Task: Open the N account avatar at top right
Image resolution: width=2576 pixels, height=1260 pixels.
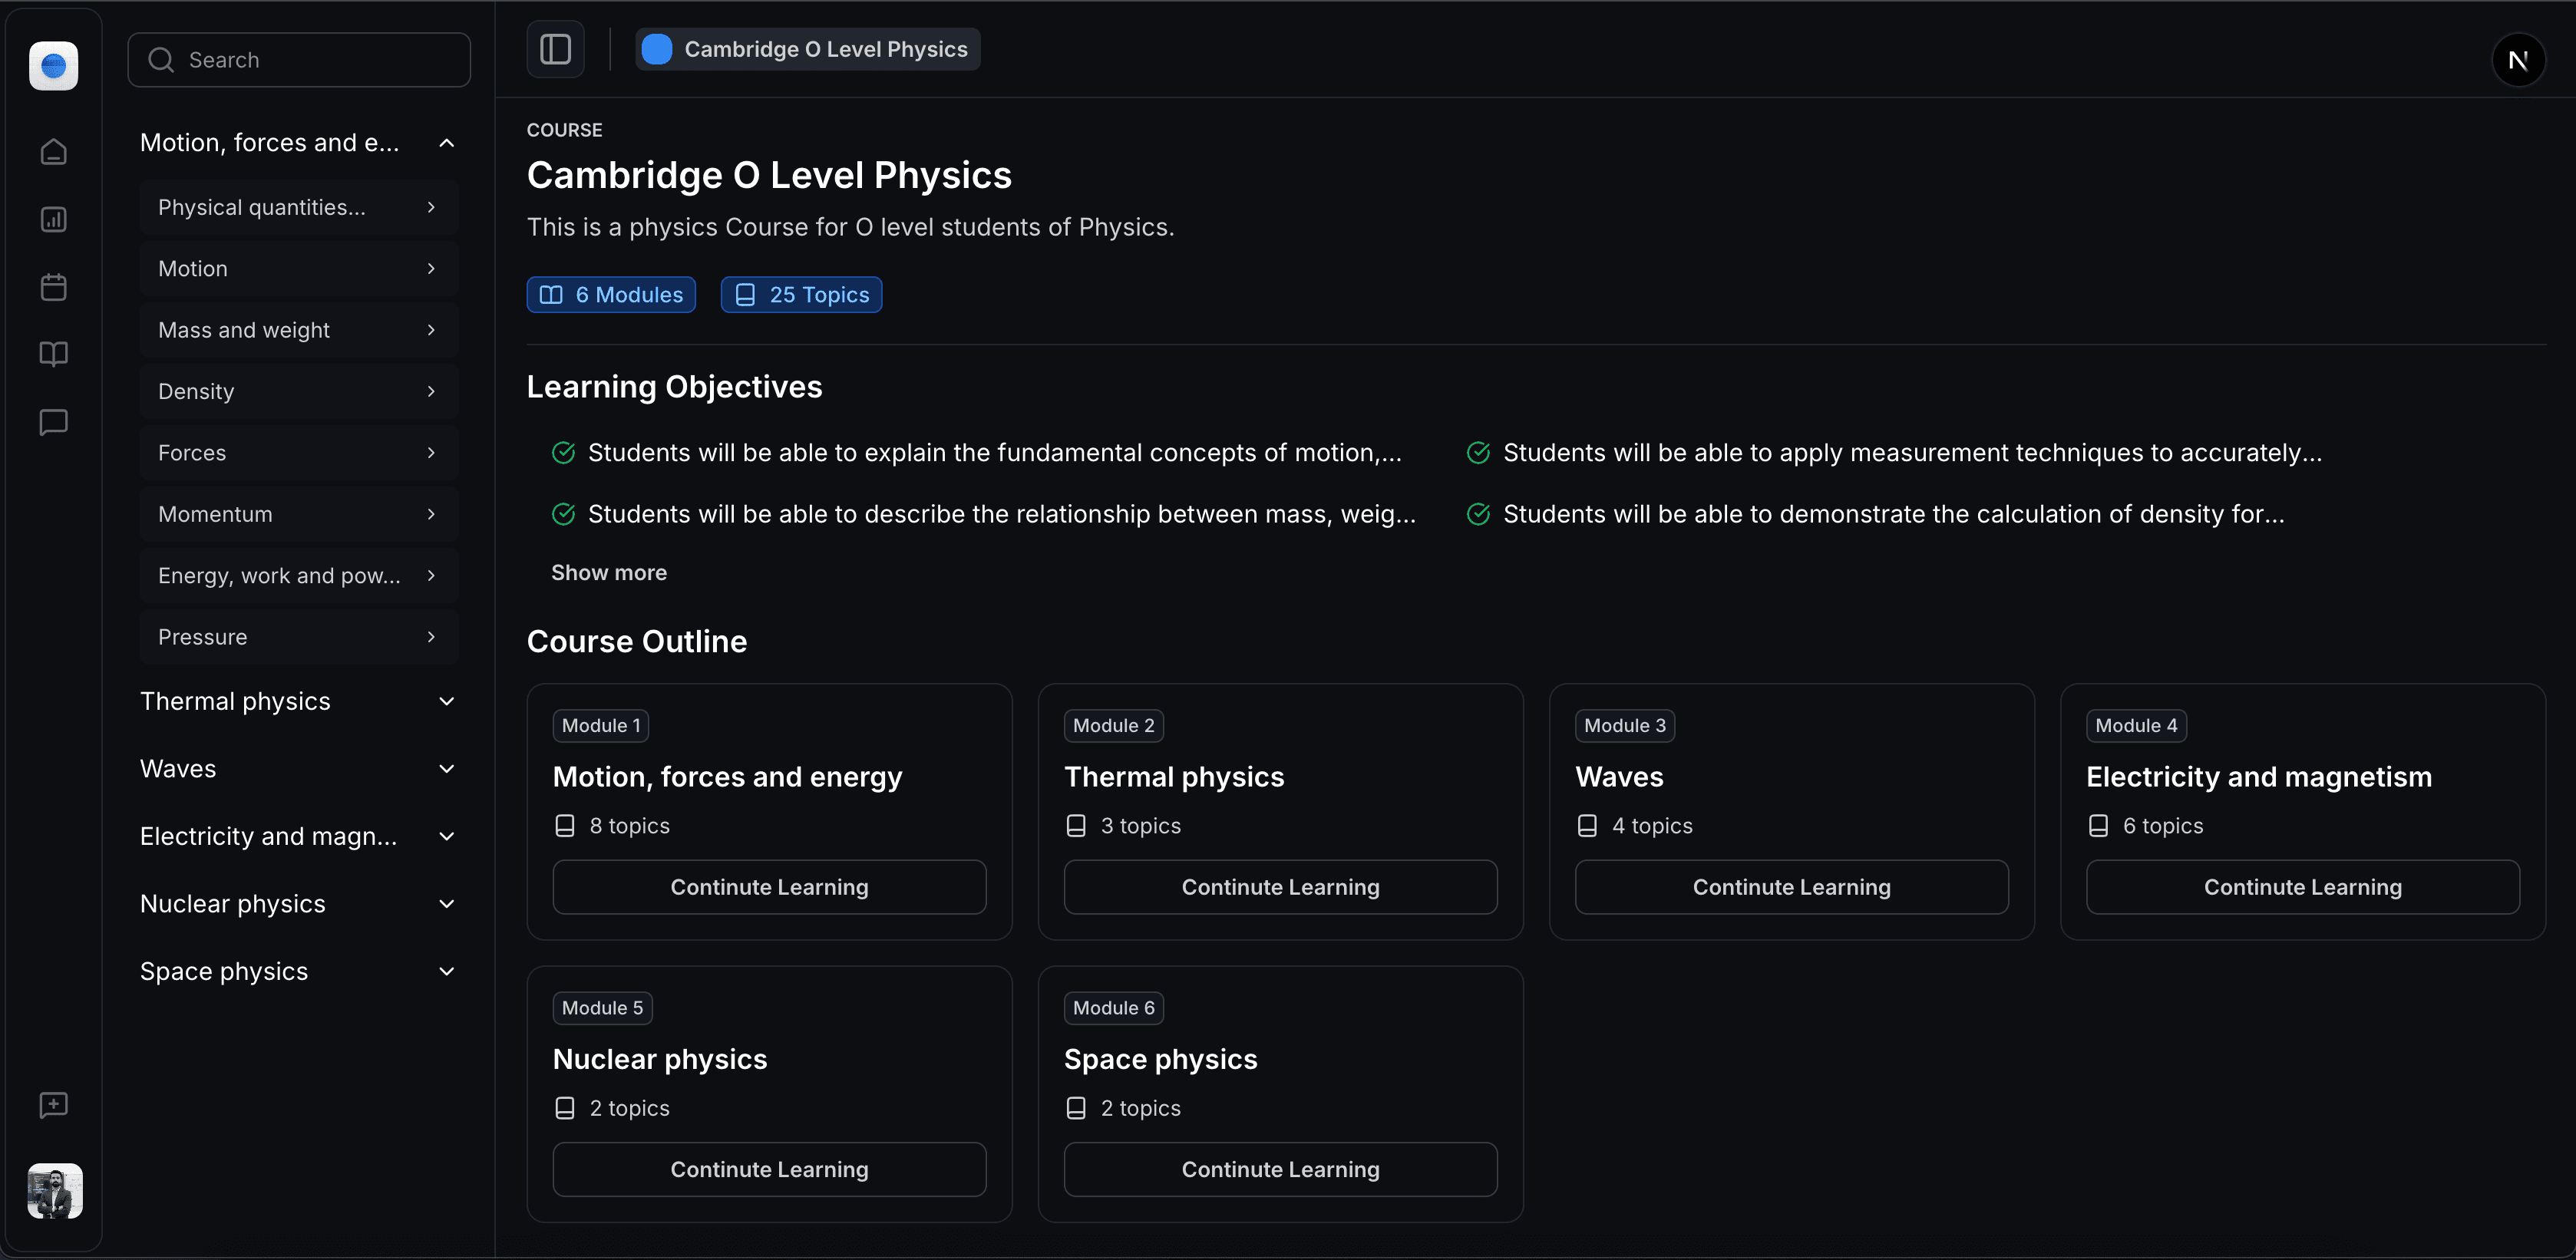Action: tap(2520, 59)
